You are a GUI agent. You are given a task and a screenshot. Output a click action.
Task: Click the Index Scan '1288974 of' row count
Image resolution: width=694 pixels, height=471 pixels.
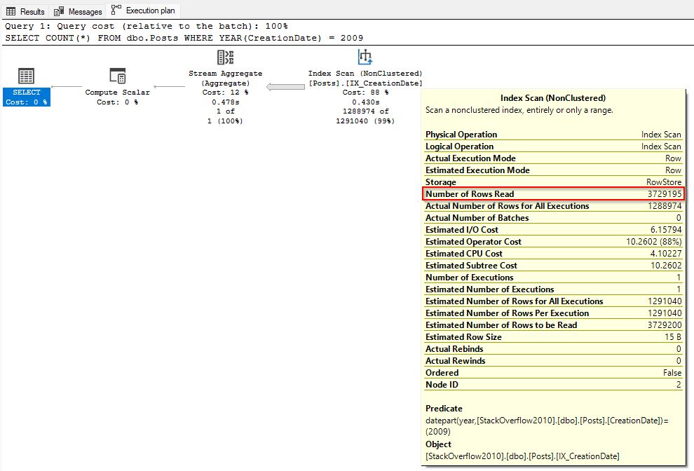(x=366, y=111)
